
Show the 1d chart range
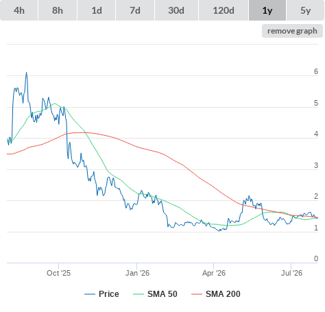click(x=97, y=10)
